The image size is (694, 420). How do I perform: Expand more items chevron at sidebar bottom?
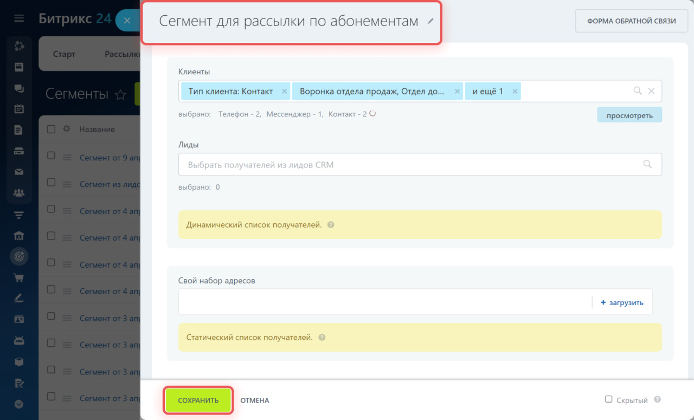19,404
